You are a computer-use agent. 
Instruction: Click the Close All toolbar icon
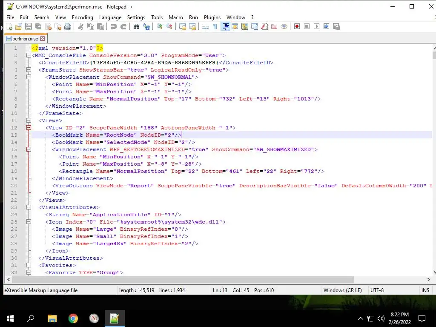click(58, 26)
